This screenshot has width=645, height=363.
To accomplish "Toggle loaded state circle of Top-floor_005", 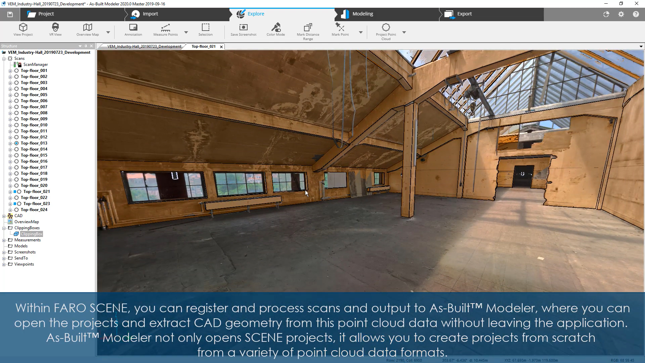I will tap(16, 95).
